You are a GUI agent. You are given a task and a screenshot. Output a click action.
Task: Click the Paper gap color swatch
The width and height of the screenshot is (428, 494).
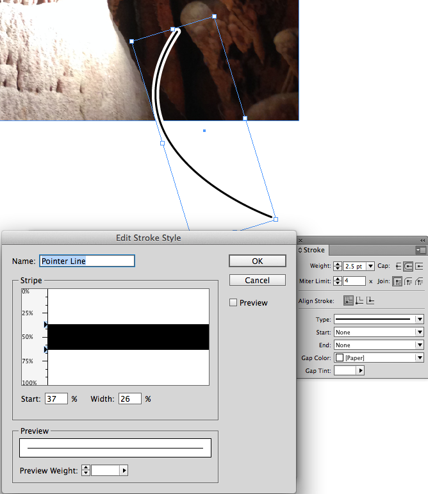point(340,358)
